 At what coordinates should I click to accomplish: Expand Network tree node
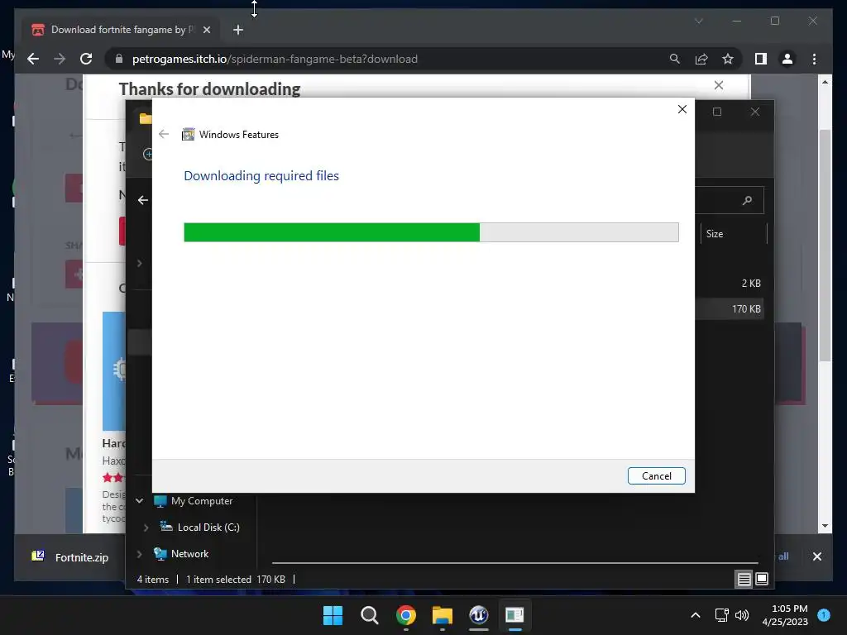(x=139, y=553)
